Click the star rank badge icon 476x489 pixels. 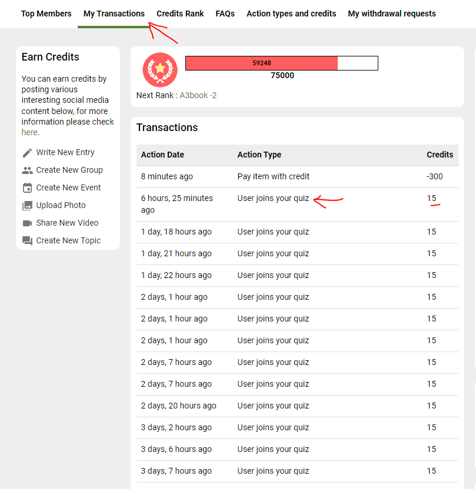click(160, 69)
